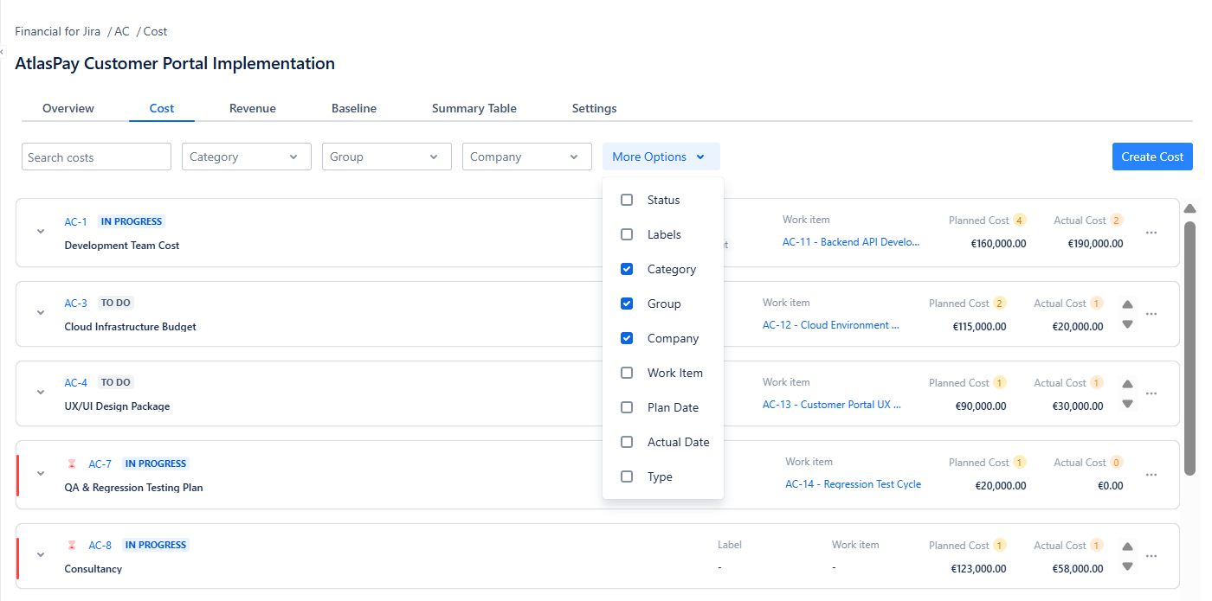Enable the Labels filter checkbox
This screenshot has width=1212, height=601.
(x=627, y=234)
